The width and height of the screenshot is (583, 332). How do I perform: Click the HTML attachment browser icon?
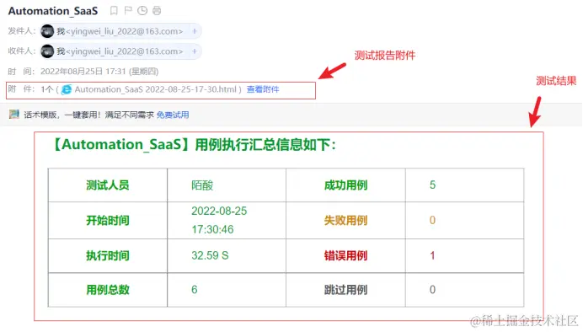[67, 89]
